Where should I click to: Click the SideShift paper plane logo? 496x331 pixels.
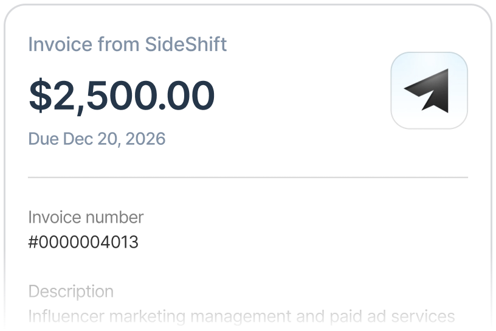[x=429, y=91]
